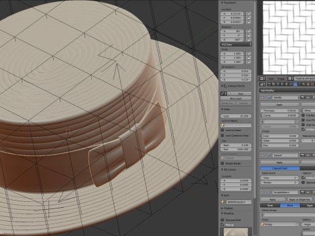Viewport: 315px width, 236px height.
Task: Apply the SimpleDeform modifier
Action: click(272, 199)
